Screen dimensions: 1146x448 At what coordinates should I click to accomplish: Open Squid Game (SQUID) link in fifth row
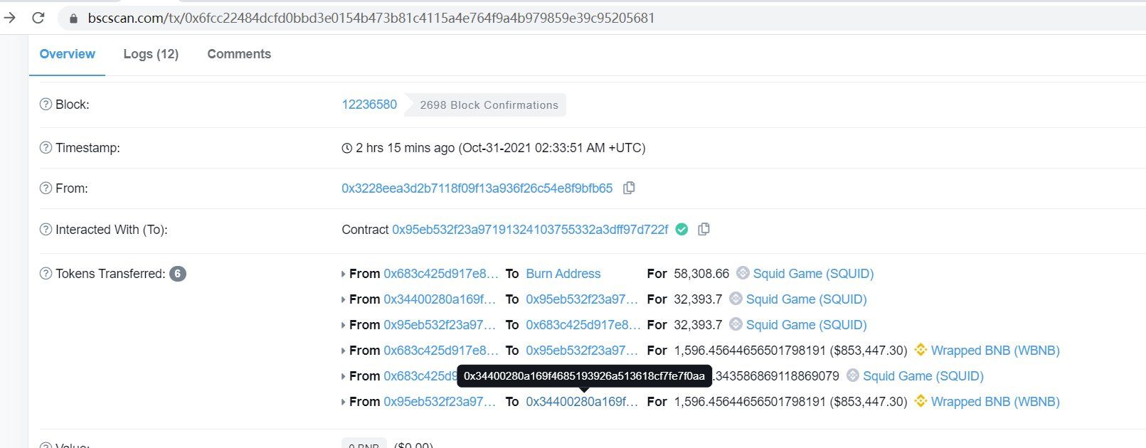click(923, 376)
